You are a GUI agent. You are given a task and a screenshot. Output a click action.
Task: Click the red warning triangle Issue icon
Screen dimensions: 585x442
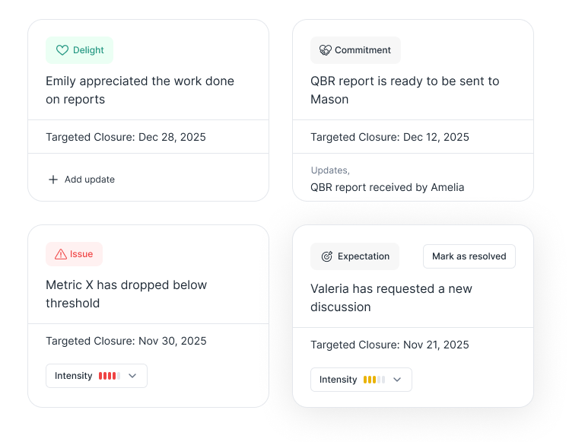coord(61,254)
